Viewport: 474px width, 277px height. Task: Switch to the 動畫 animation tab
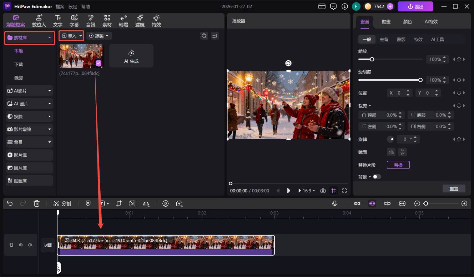point(386,21)
